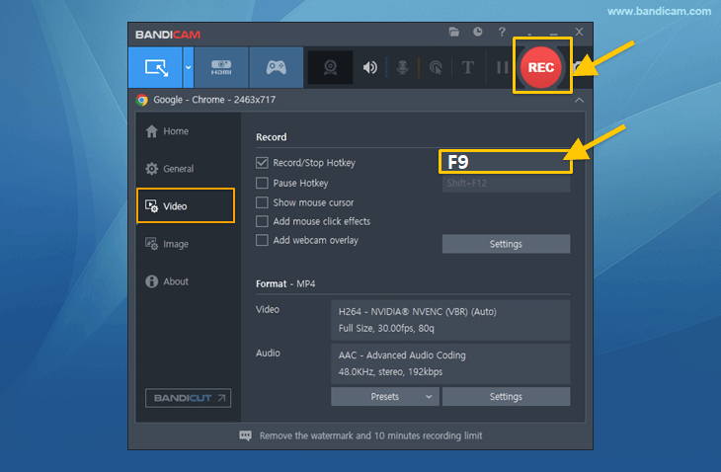This screenshot has width=721, height=472.
Task: Select the Video settings section
Action: 186,206
